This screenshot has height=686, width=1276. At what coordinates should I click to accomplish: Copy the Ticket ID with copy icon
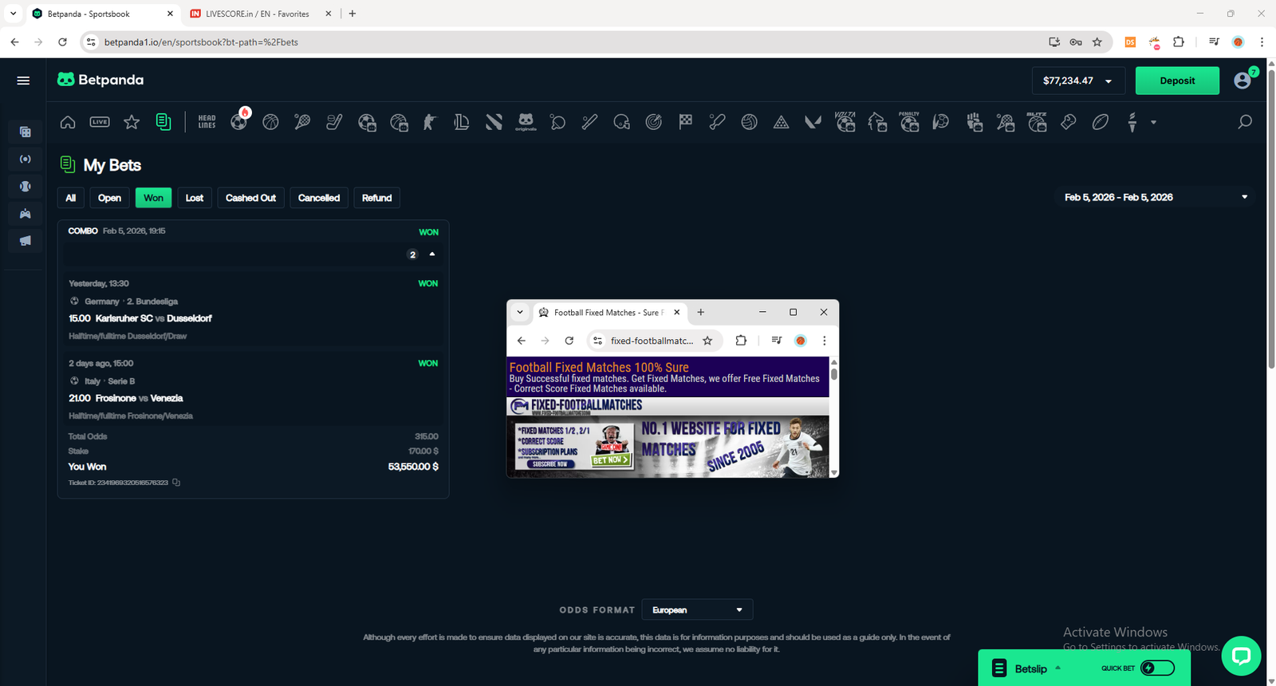[x=176, y=483]
